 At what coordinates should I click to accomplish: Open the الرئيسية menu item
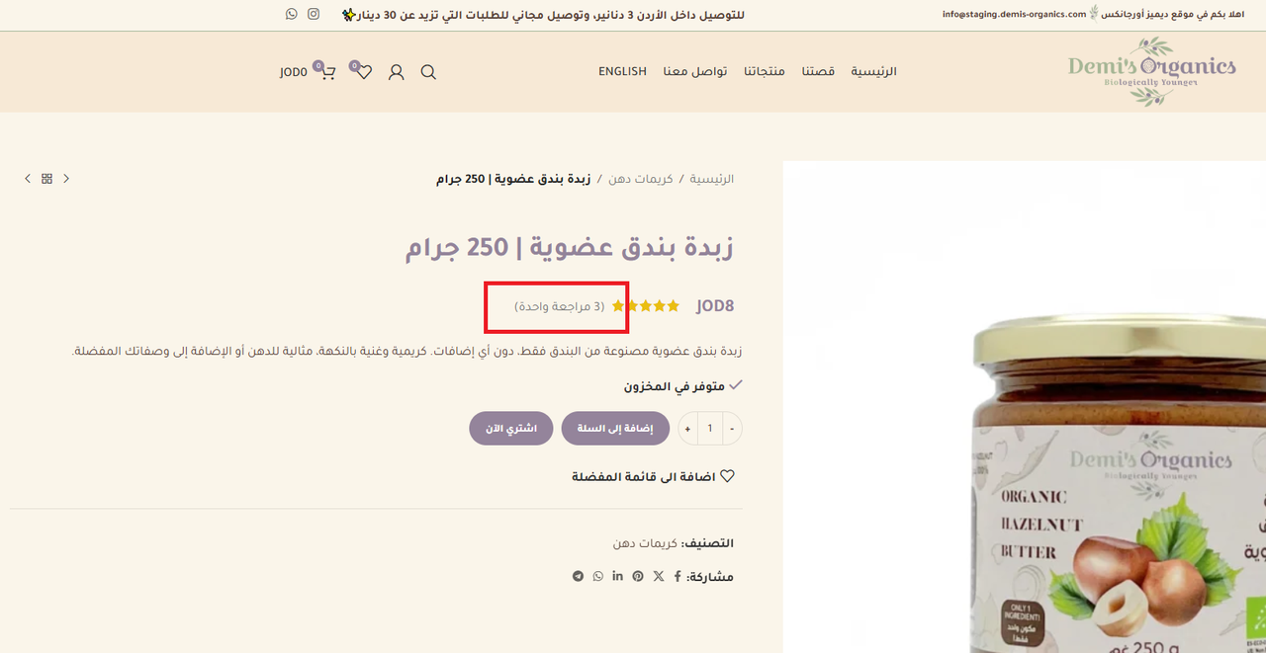click(x=874, y=71)
